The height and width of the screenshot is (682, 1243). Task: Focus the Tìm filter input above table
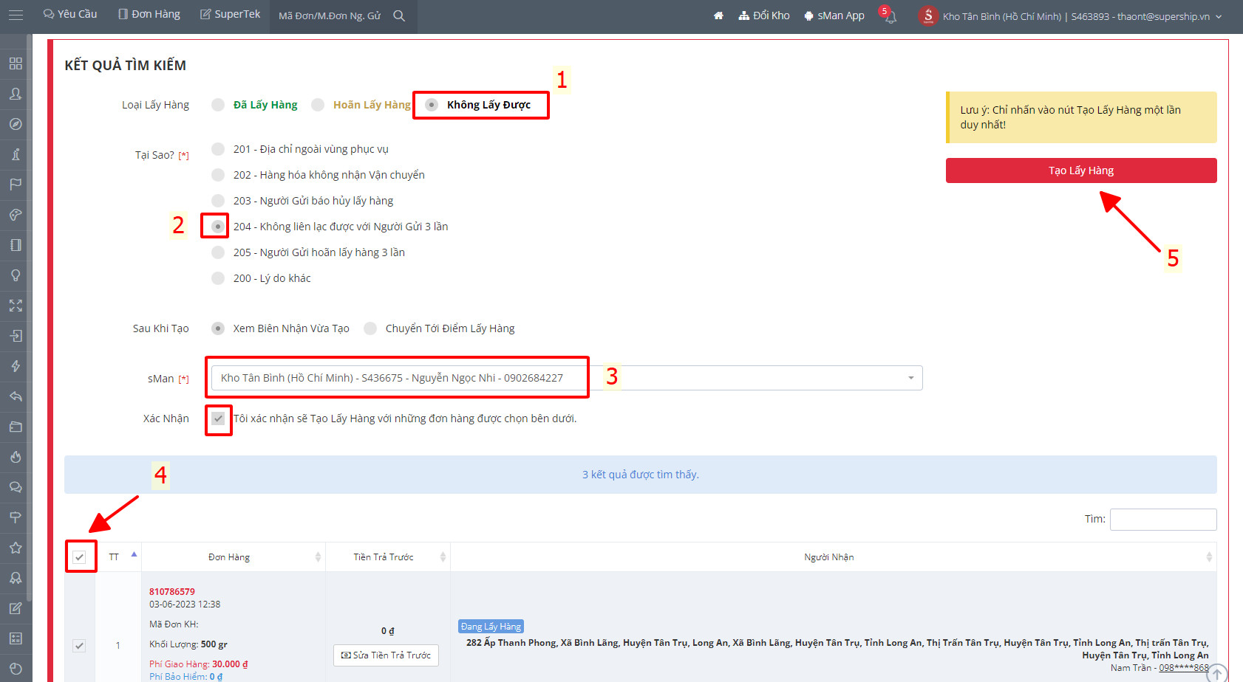[x=1163, y=520]
